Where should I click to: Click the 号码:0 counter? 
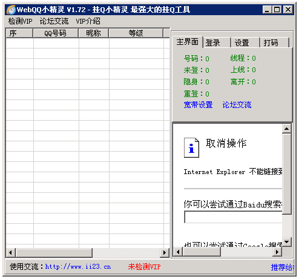point(196,59)
